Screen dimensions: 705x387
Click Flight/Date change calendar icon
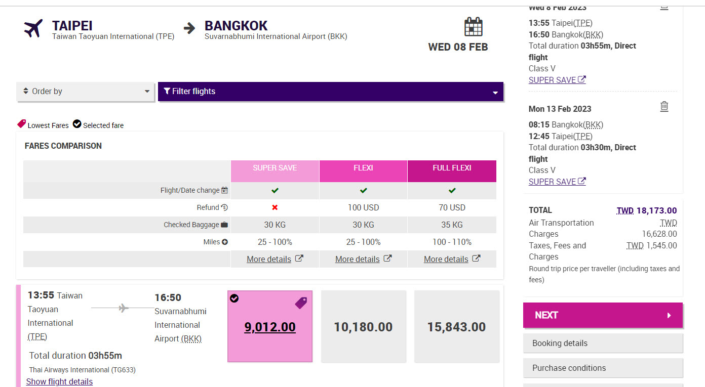point(224,191)
